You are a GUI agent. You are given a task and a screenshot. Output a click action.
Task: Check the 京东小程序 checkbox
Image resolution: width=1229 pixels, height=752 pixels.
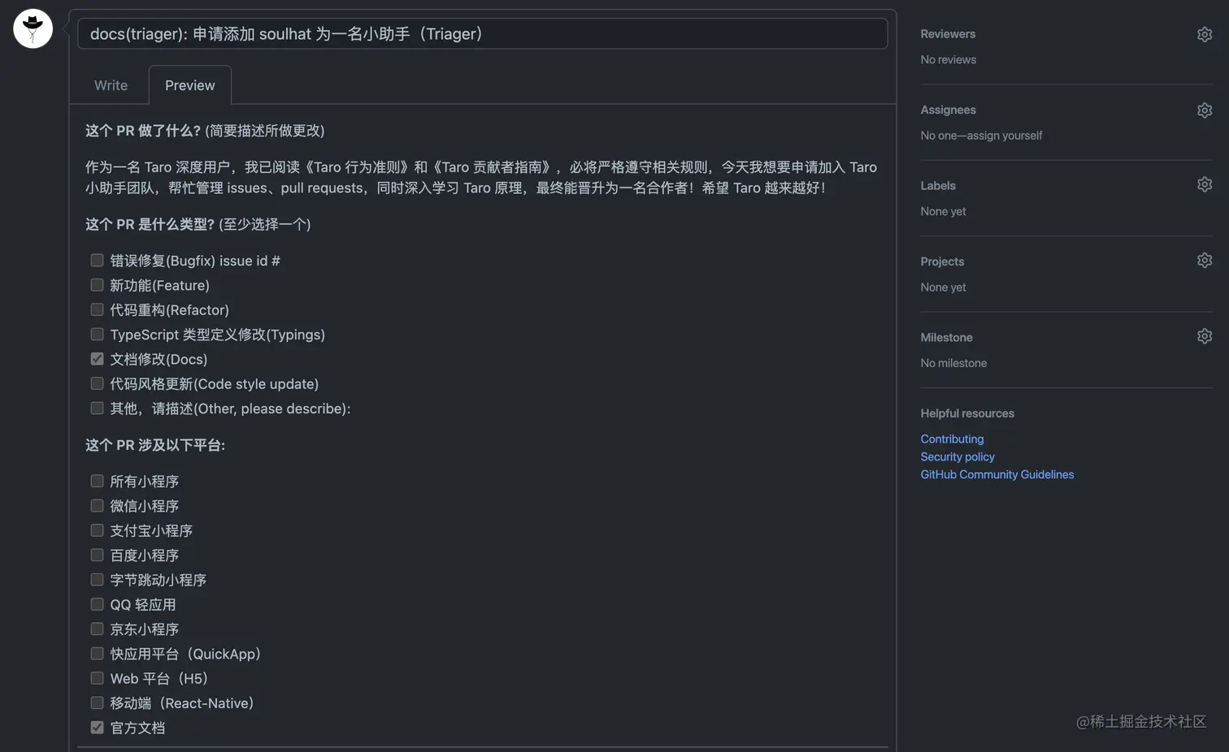coord(97,629)
